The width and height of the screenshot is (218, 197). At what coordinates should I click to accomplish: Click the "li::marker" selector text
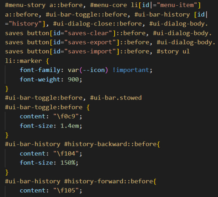tap(23, 61)
